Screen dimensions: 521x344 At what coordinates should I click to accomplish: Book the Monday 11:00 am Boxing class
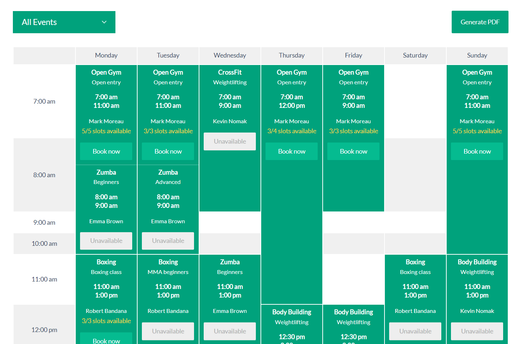[x=106, y=340]
